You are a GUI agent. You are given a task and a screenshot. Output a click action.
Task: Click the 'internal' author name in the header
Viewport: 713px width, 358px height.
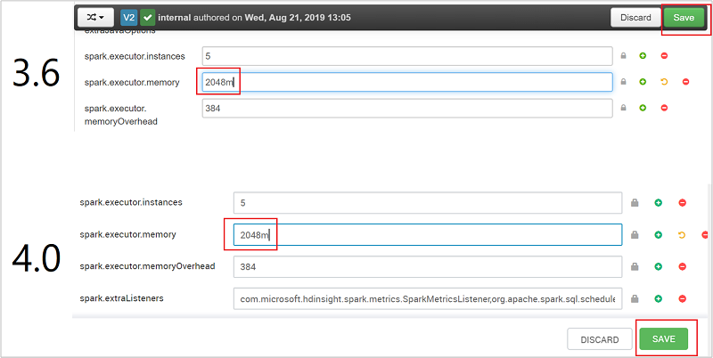174,18
